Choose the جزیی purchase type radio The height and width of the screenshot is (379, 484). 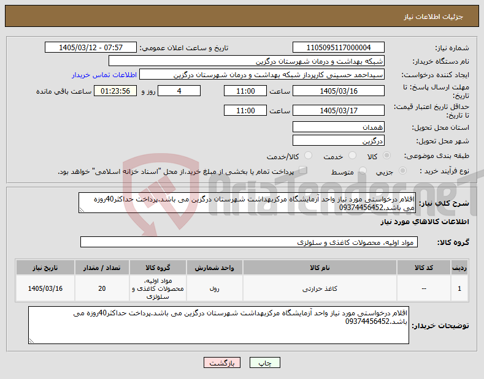point(402,171)
